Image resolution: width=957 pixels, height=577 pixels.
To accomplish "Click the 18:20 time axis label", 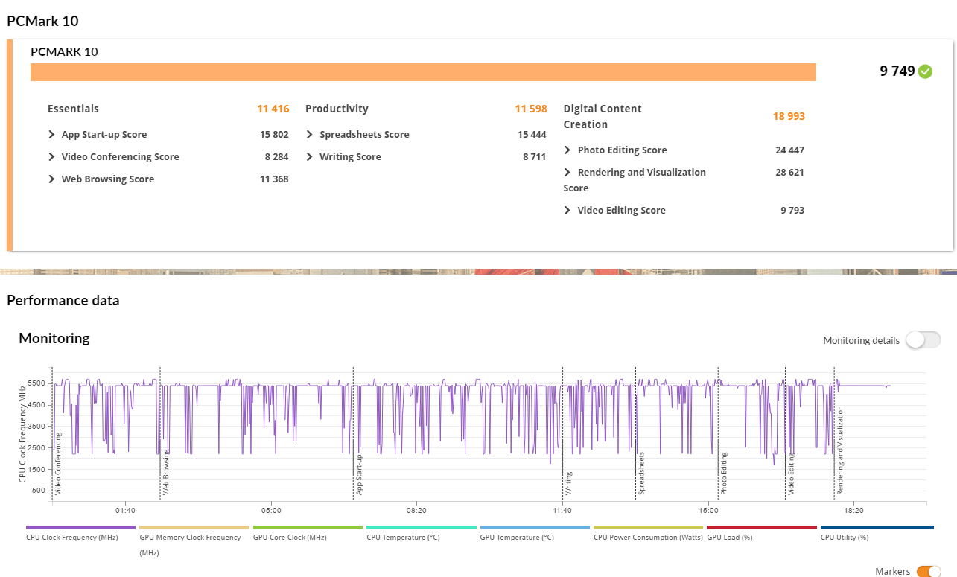I will (853, 511).
